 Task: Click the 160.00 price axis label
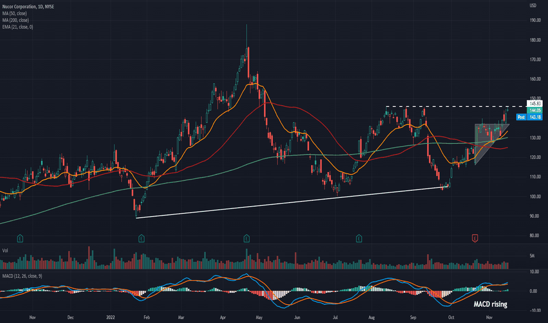click(x=535, y=79)
